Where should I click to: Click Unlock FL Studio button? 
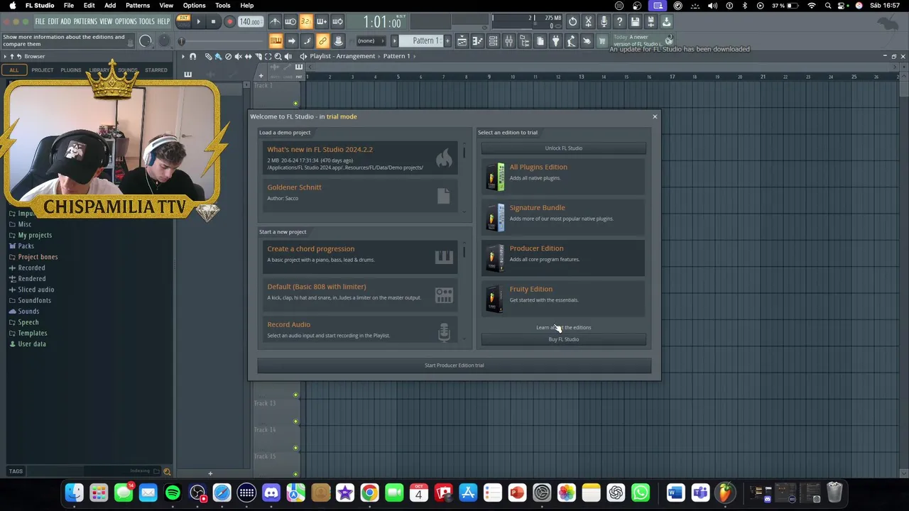[x=564, y=148]
